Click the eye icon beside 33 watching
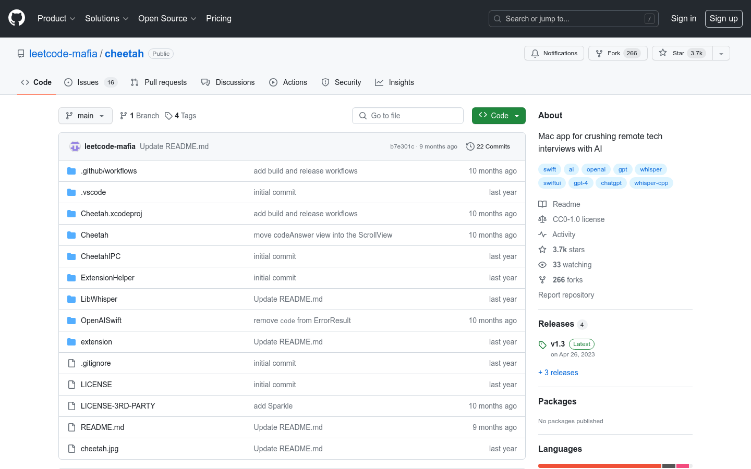This screenshot has width=751, height=469. (542, 265)
